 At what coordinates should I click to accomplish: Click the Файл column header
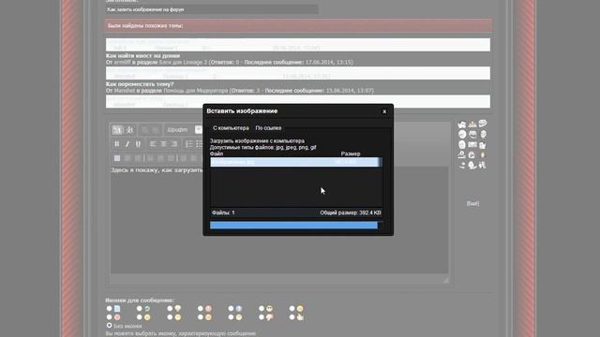pyautogui.click(x=217, y=154)
